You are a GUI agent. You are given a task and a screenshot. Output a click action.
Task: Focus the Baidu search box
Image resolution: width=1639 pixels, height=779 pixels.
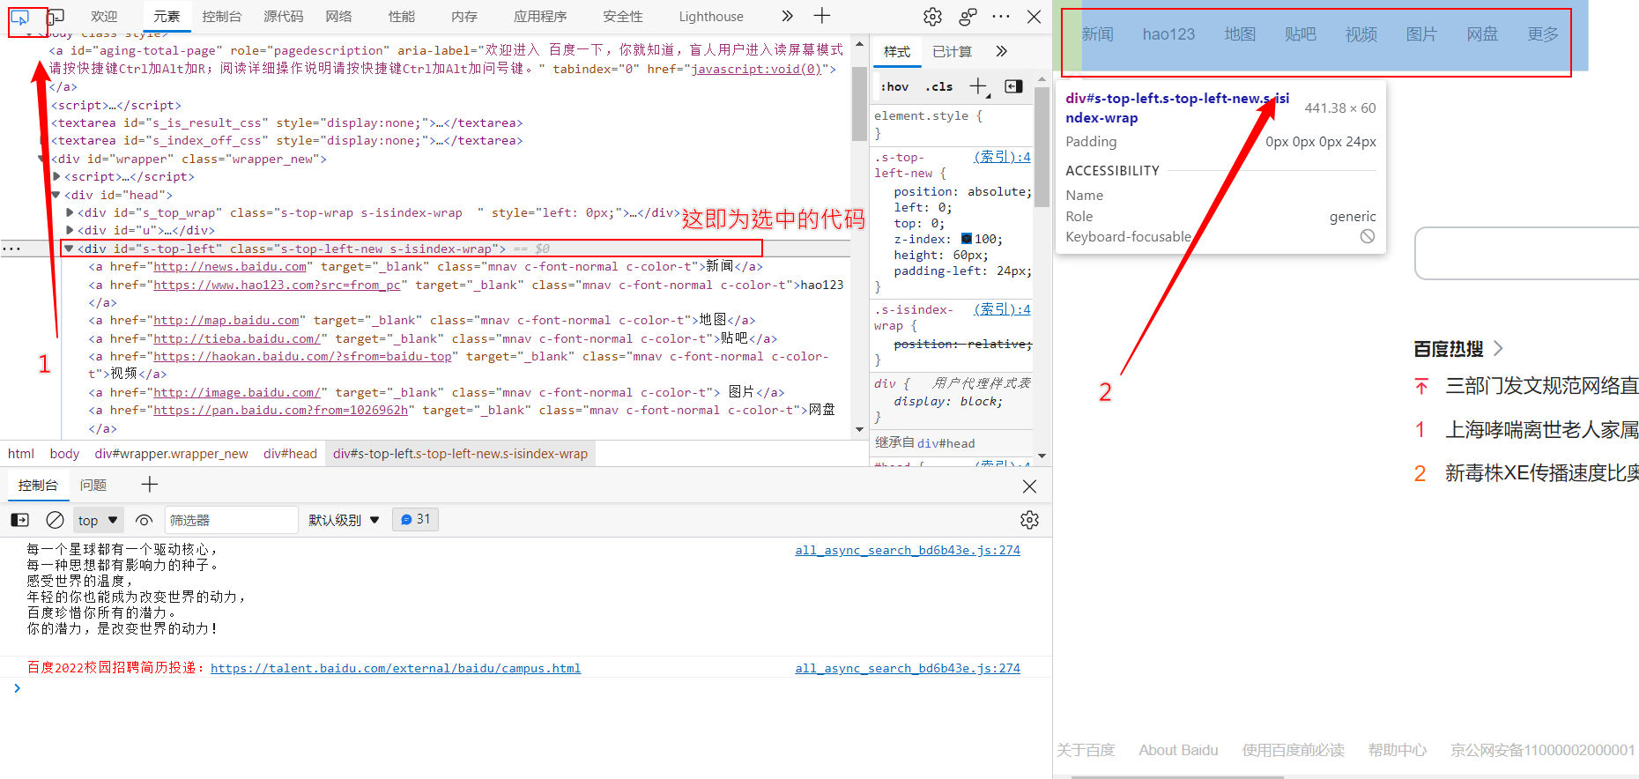pyautogui.click(x=1526, y=254)
